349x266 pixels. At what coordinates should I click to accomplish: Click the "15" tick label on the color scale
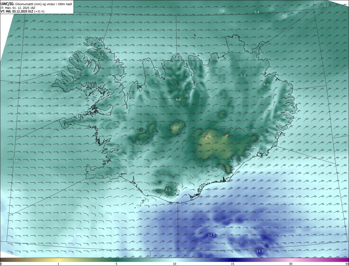[232, 264]
